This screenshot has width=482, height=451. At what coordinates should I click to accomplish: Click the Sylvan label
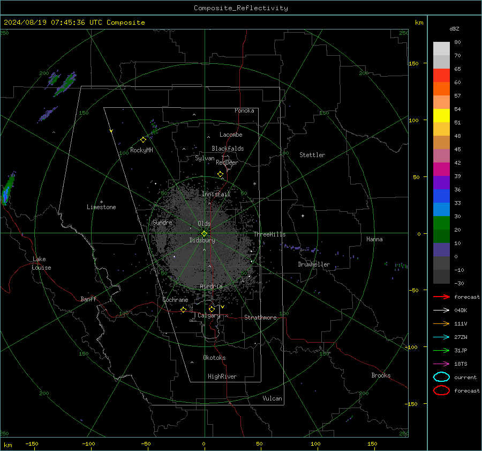205,158
